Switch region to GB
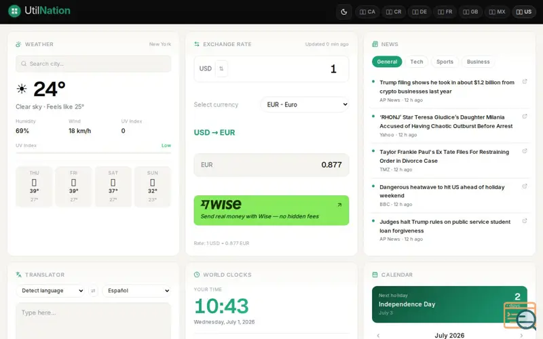The height and width of the screenshot is (339, 543). click(x=470, y=12)
